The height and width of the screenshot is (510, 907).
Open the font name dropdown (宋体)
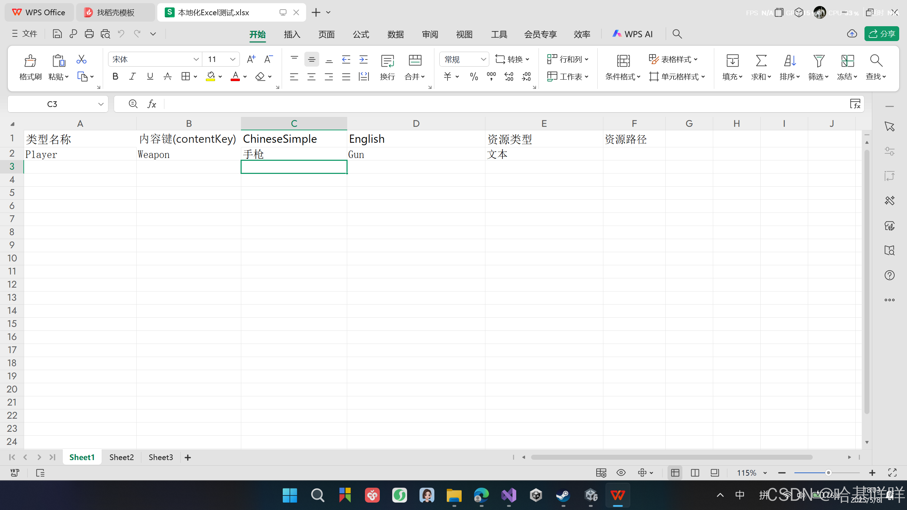(x=196, y=59)
